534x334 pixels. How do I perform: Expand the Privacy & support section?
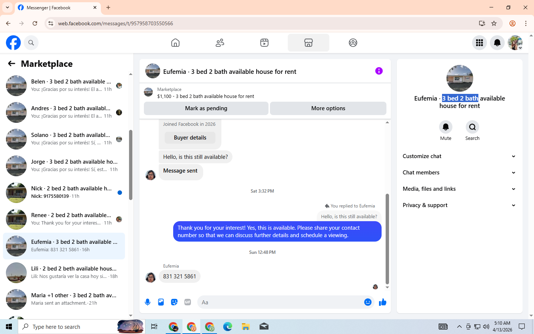click(459, 205)
